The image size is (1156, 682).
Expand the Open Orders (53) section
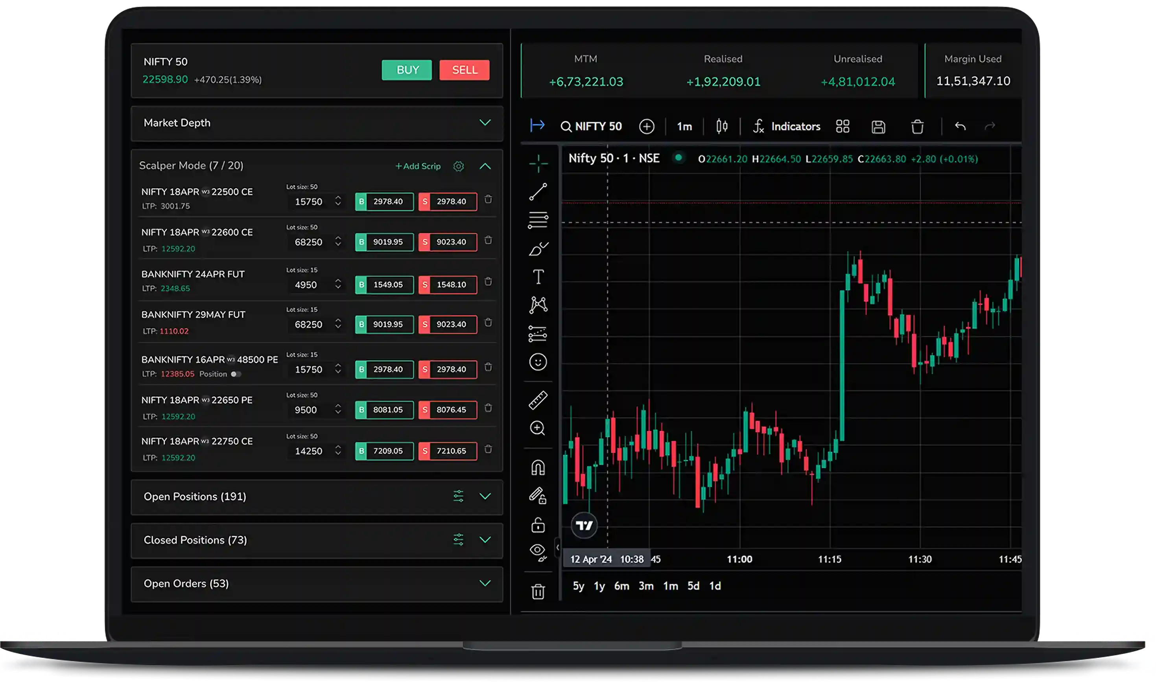click(x=485, y=583)
